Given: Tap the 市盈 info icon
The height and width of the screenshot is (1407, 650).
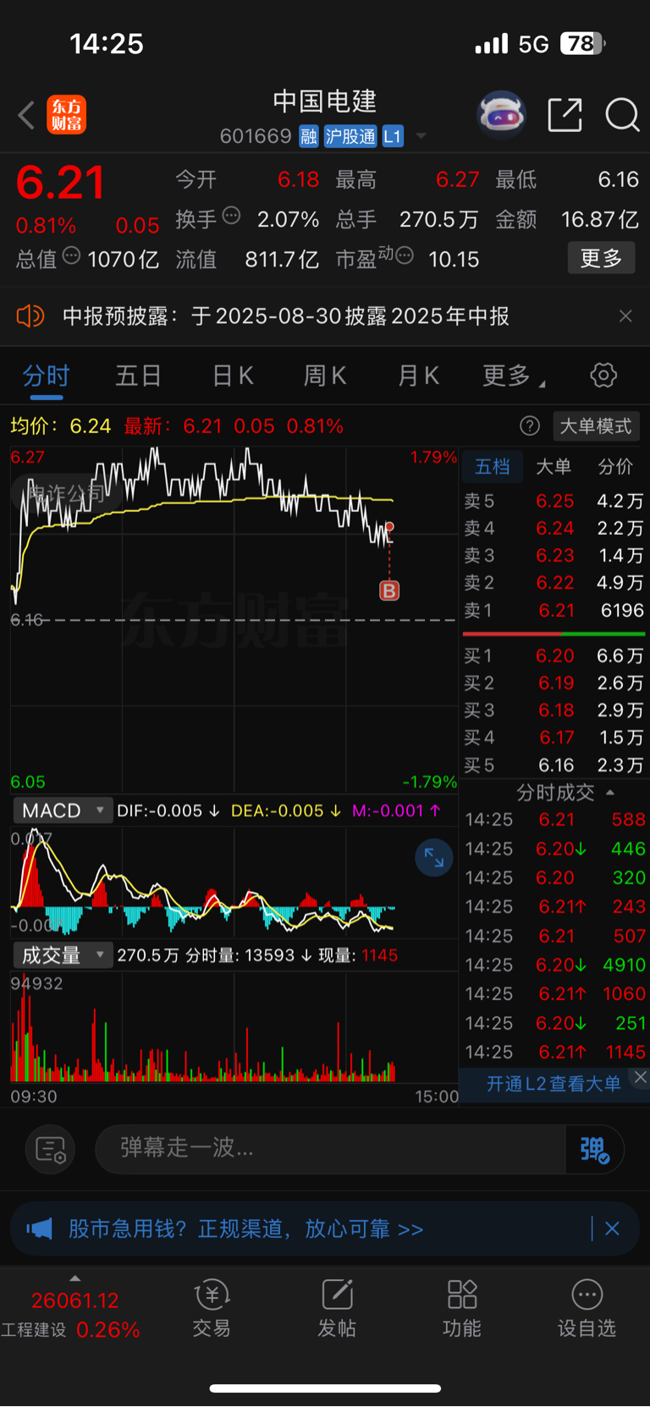Looking at the screenshot, I should point(405,256).
